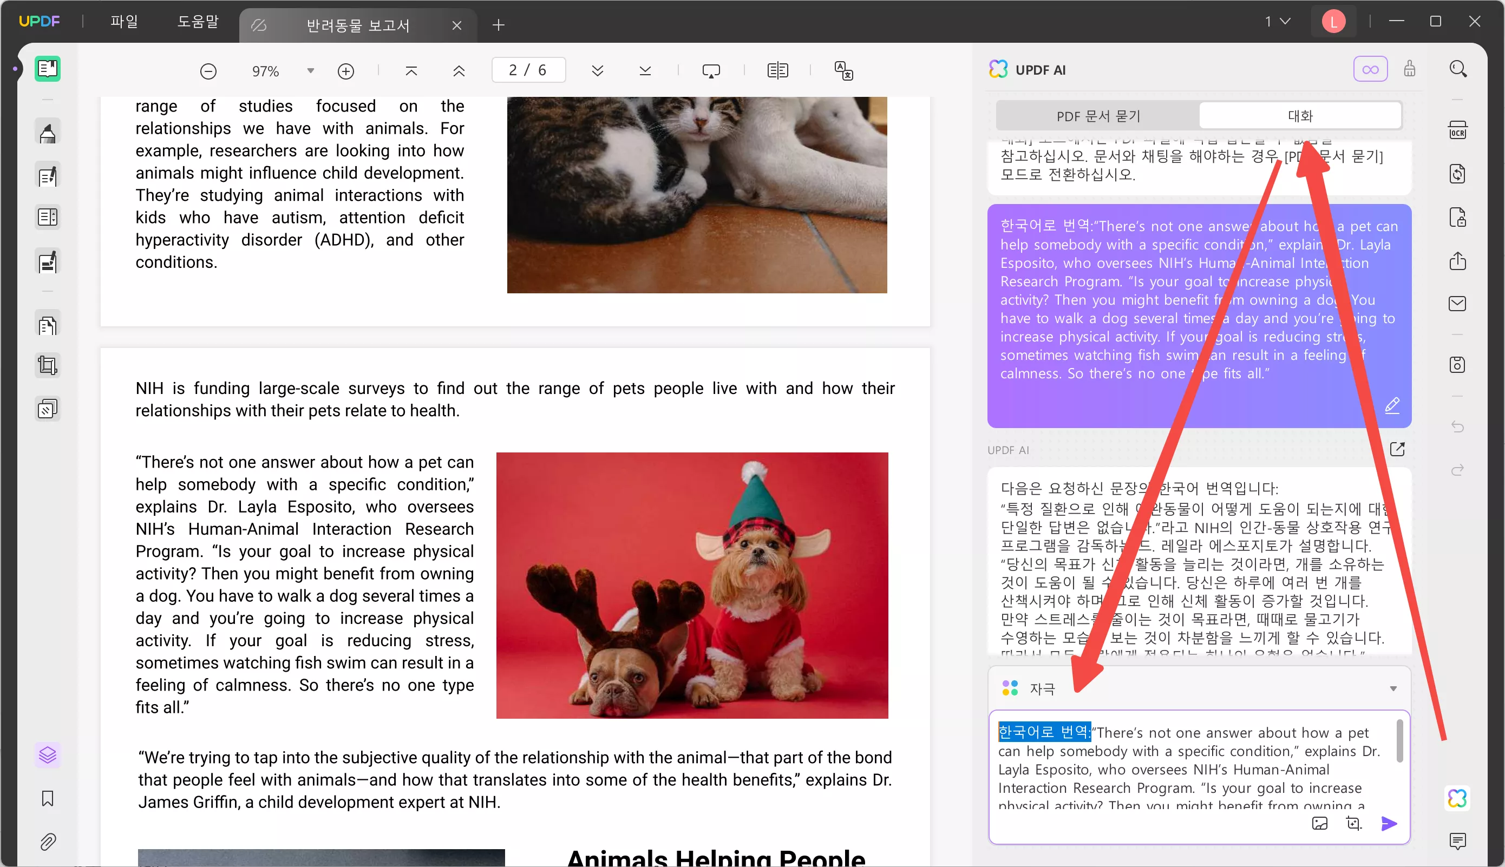Click the page number field

click(528, 70)
